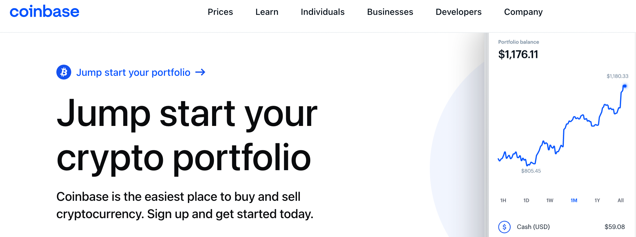Click the Coinbase logo
The image size is (636, 237).
(x=44, y=11)
